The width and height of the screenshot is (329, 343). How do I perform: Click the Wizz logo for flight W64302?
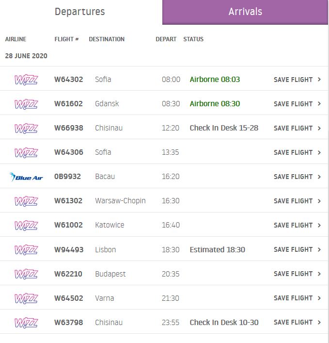pyautogui.click(x=26, y=80)
